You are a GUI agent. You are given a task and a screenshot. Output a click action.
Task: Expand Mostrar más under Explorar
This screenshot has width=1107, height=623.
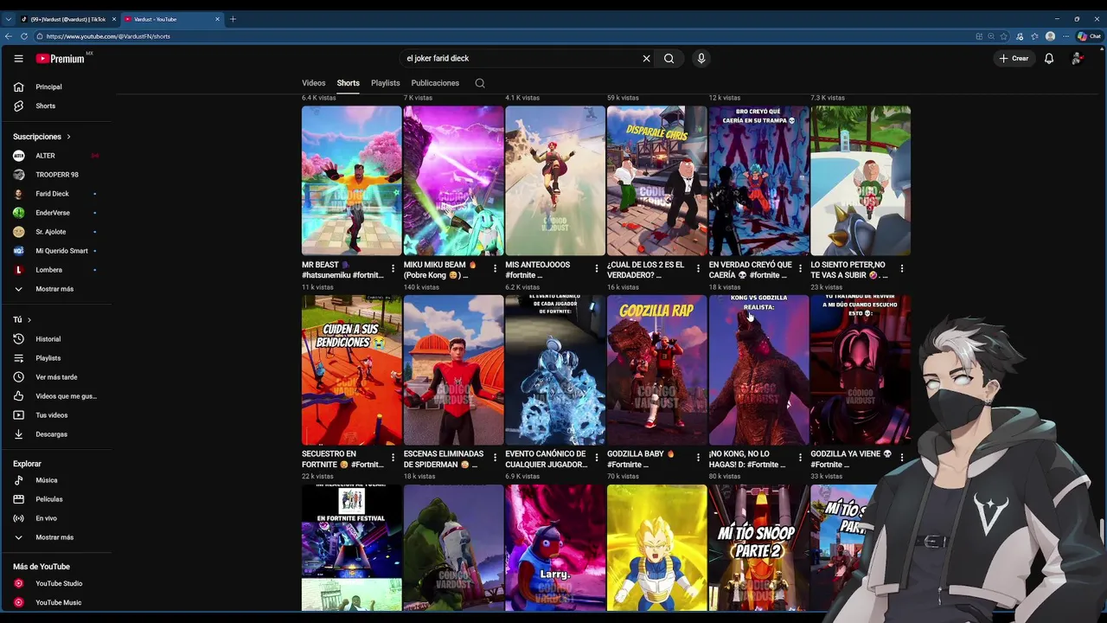(x=55, y=537)
